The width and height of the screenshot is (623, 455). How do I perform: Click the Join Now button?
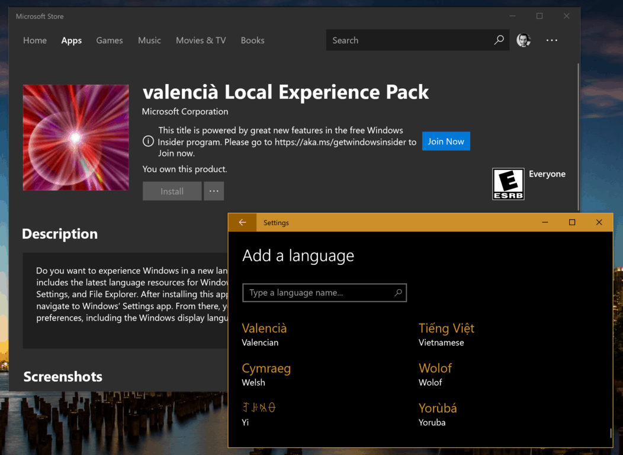(446, 141)
